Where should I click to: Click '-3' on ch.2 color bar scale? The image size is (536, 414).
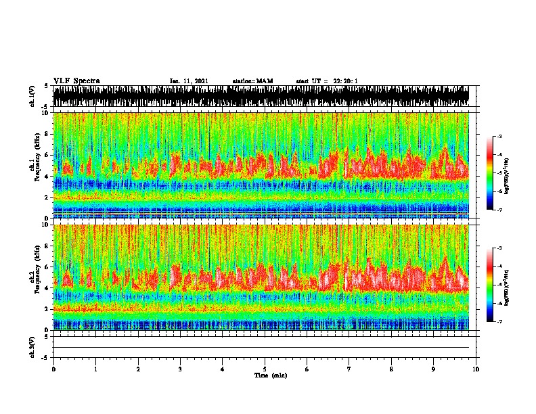pos(499,248)
